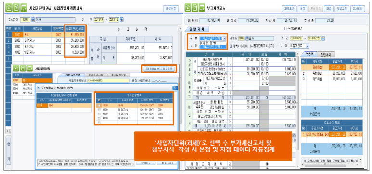Image resolution: width=372 pixels, height=174 pixels.
Task: Click 주(총괄납부)사업장등록 button
Action: (x=159, y=69)
